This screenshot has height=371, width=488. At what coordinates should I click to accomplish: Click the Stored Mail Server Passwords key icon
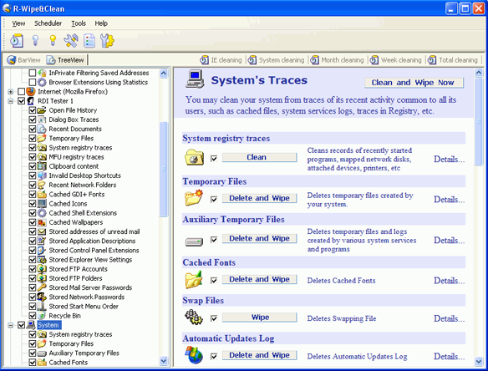(x=42, y=287)
